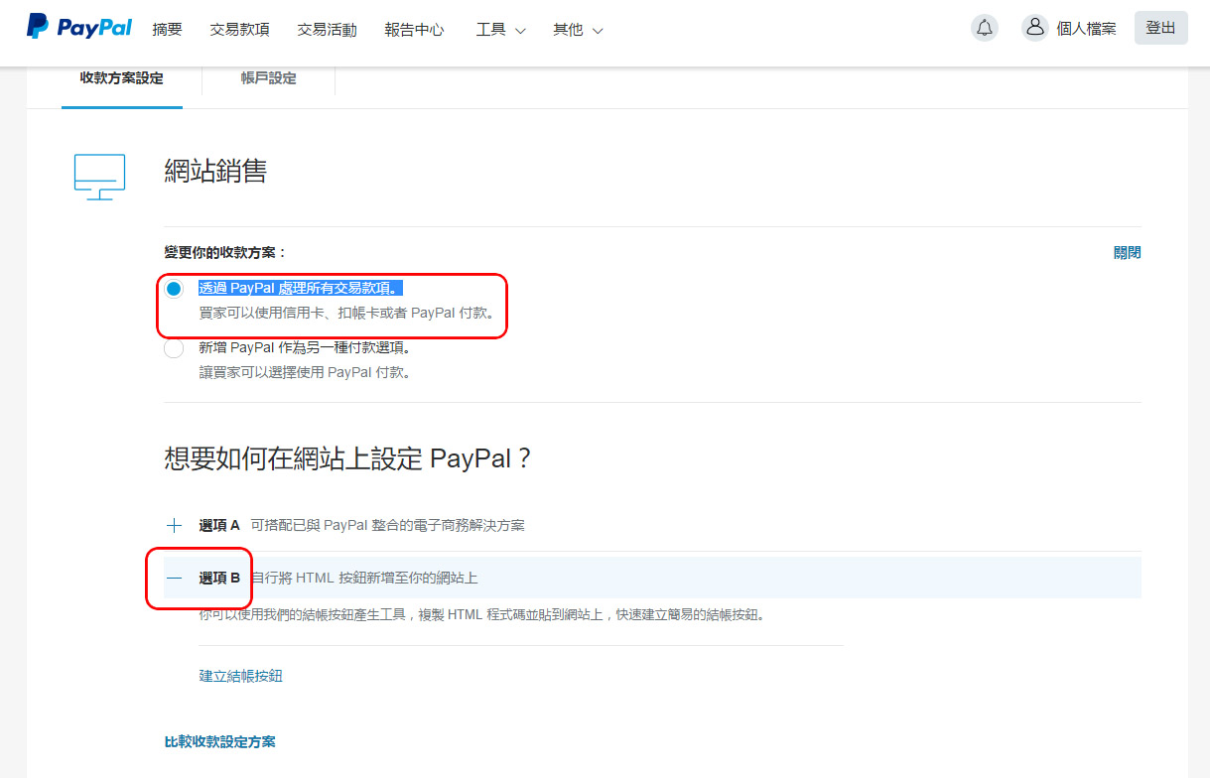The image size is (1210, 778).
Task: Open 交易活動 in the top navigation
Action: coord(327,30)
